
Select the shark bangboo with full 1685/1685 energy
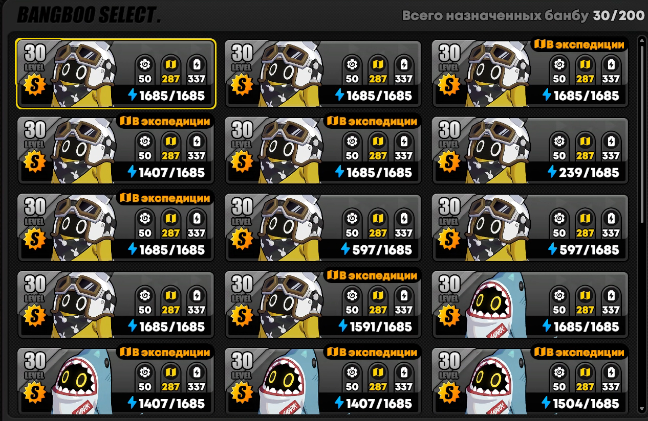[x=530, y=305]
